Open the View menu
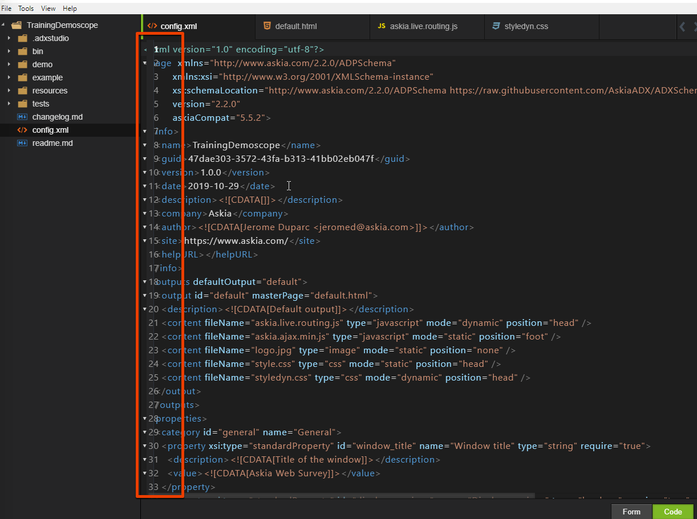This screenshot has height=519, width=697. (48, 8)
